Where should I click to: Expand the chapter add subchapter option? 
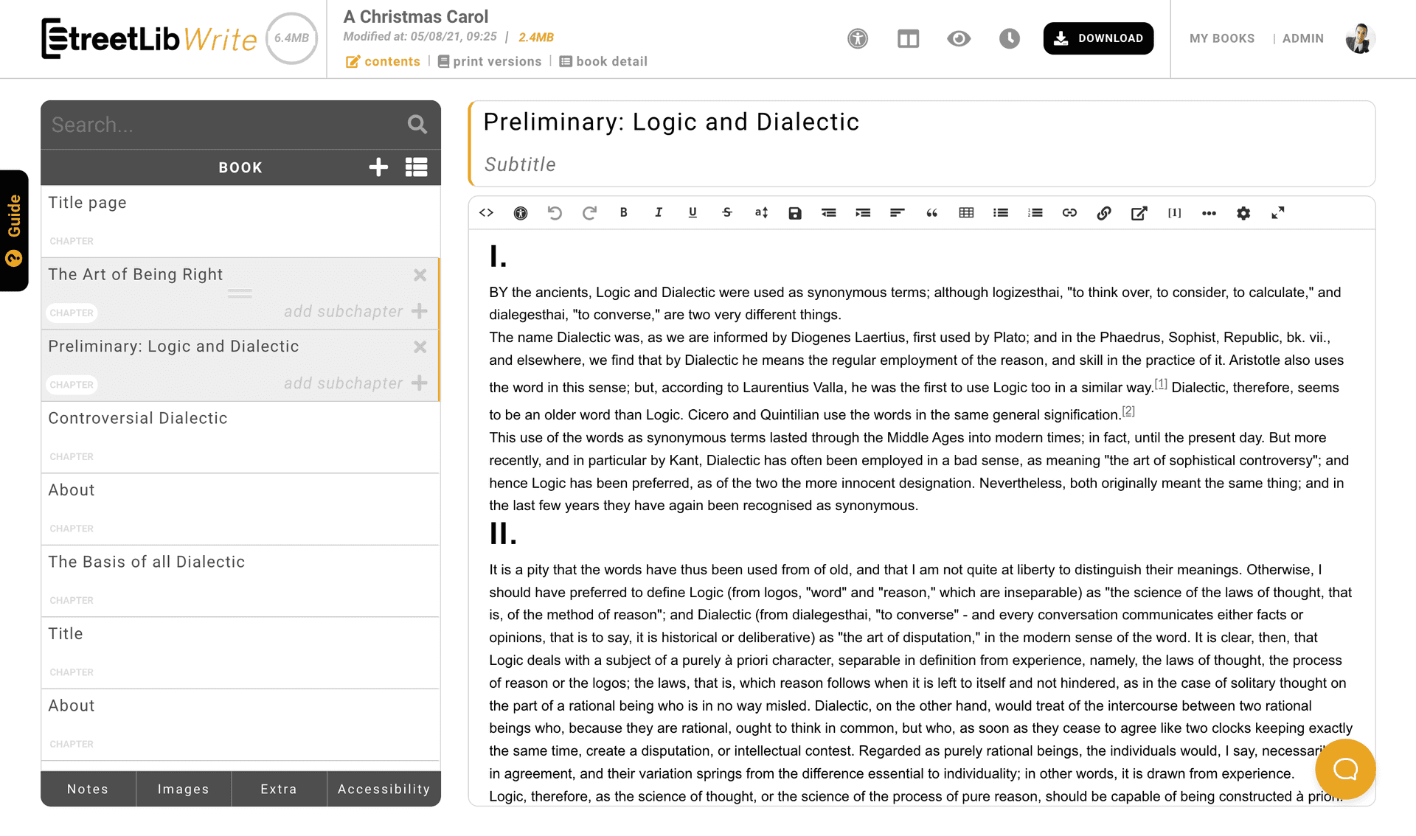pos(419,382)
